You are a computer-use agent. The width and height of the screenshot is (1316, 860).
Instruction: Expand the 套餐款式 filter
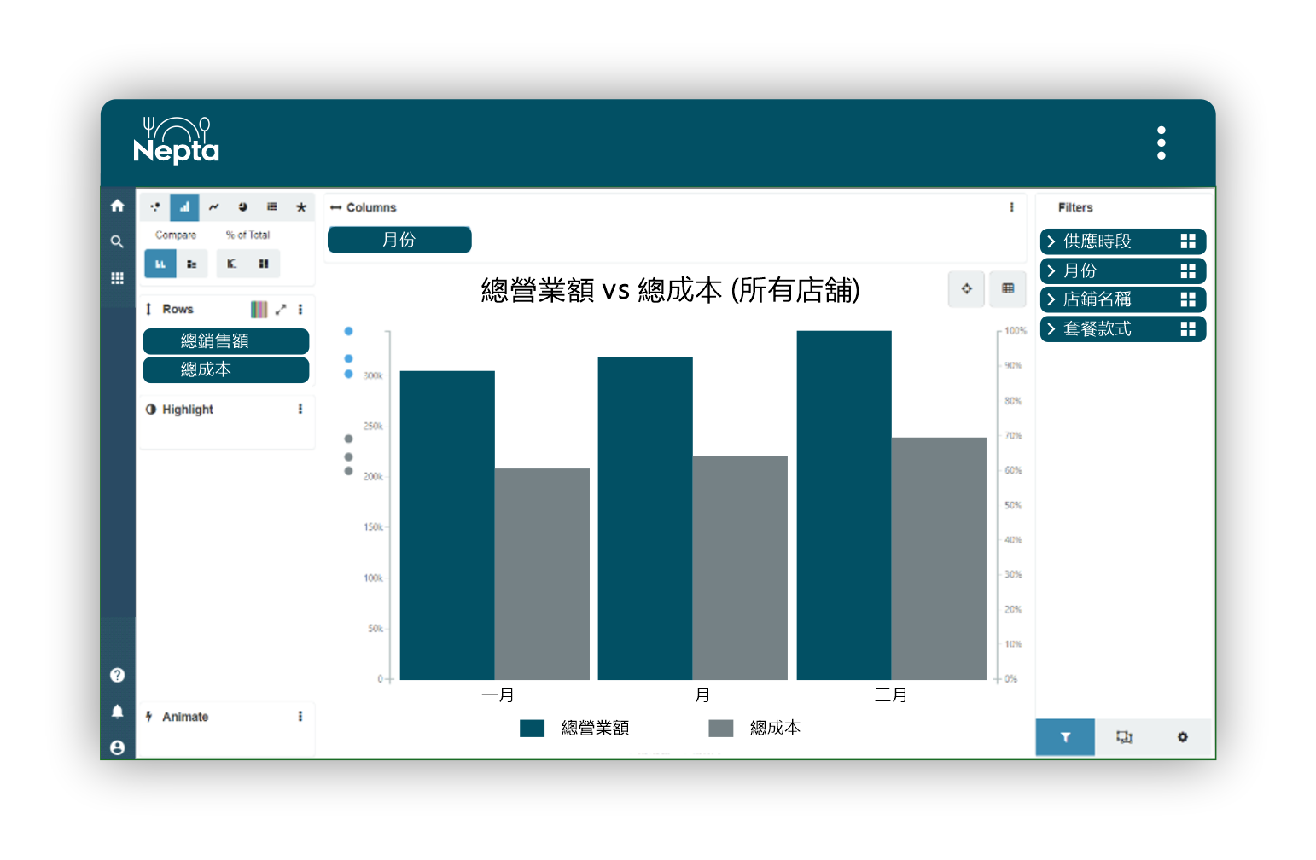[x=1051, y=329]
